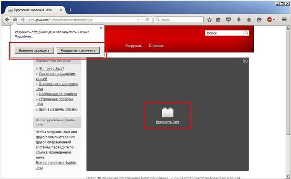Go to home page via house icon
Viewport: 291px width, 179px height.
pos(249,19)
